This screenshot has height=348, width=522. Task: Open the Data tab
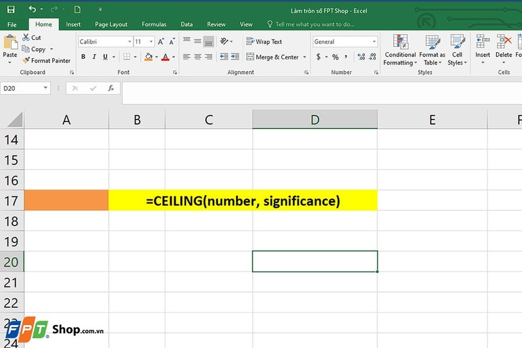point(187,24)
